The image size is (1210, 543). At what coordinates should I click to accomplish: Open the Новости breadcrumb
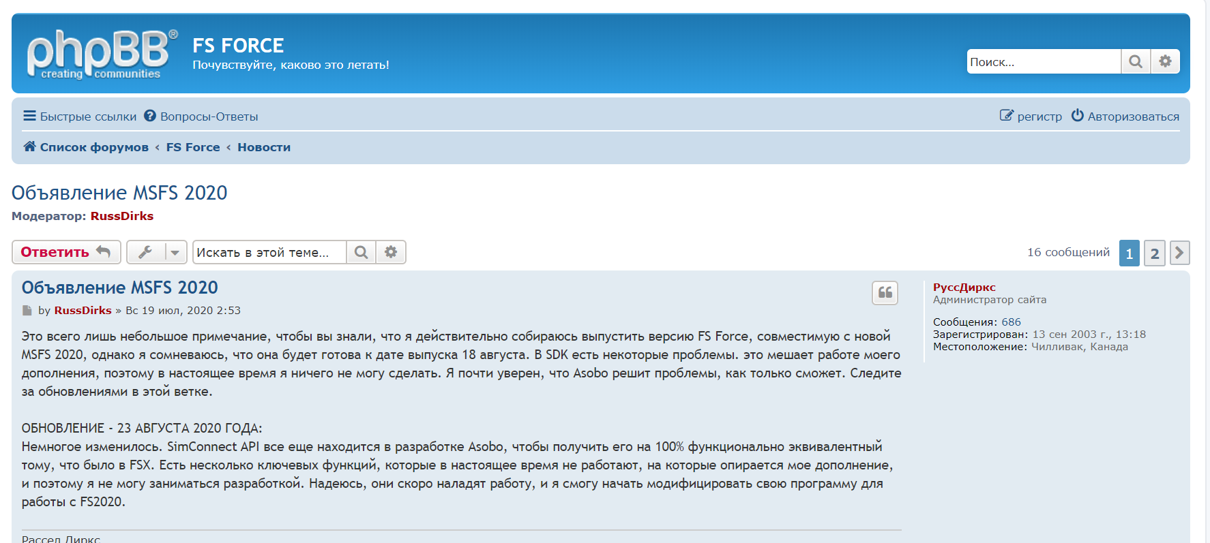point(264,147)
